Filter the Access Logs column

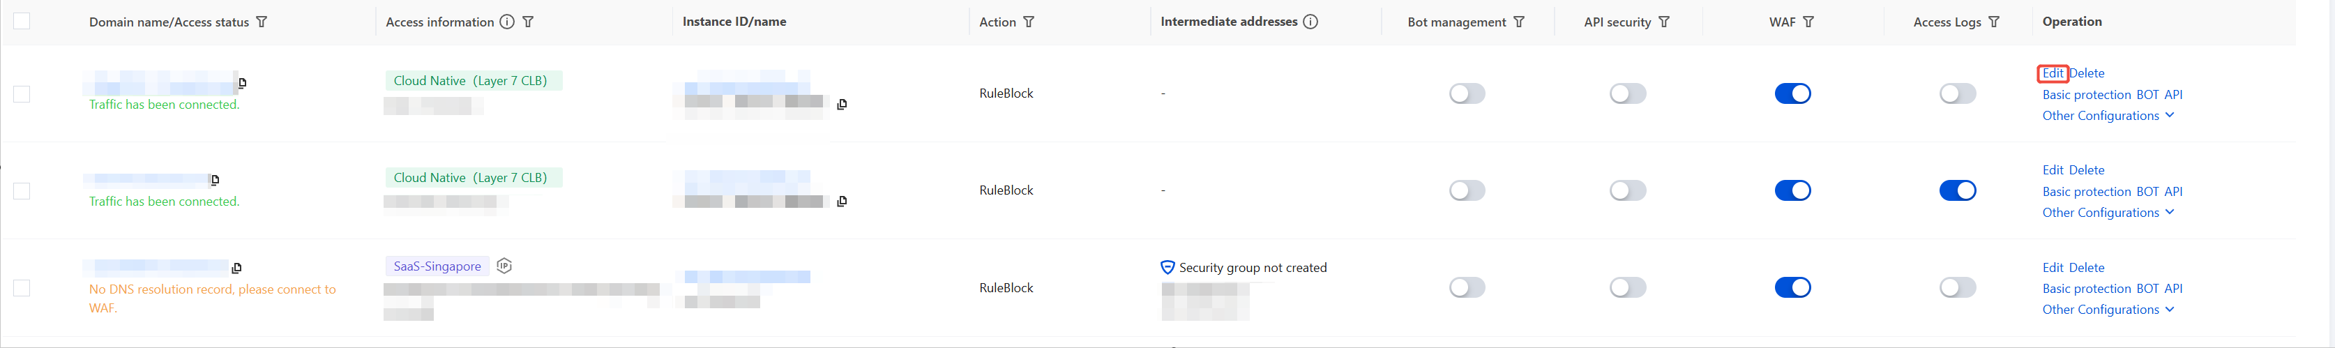point(1994,22)
